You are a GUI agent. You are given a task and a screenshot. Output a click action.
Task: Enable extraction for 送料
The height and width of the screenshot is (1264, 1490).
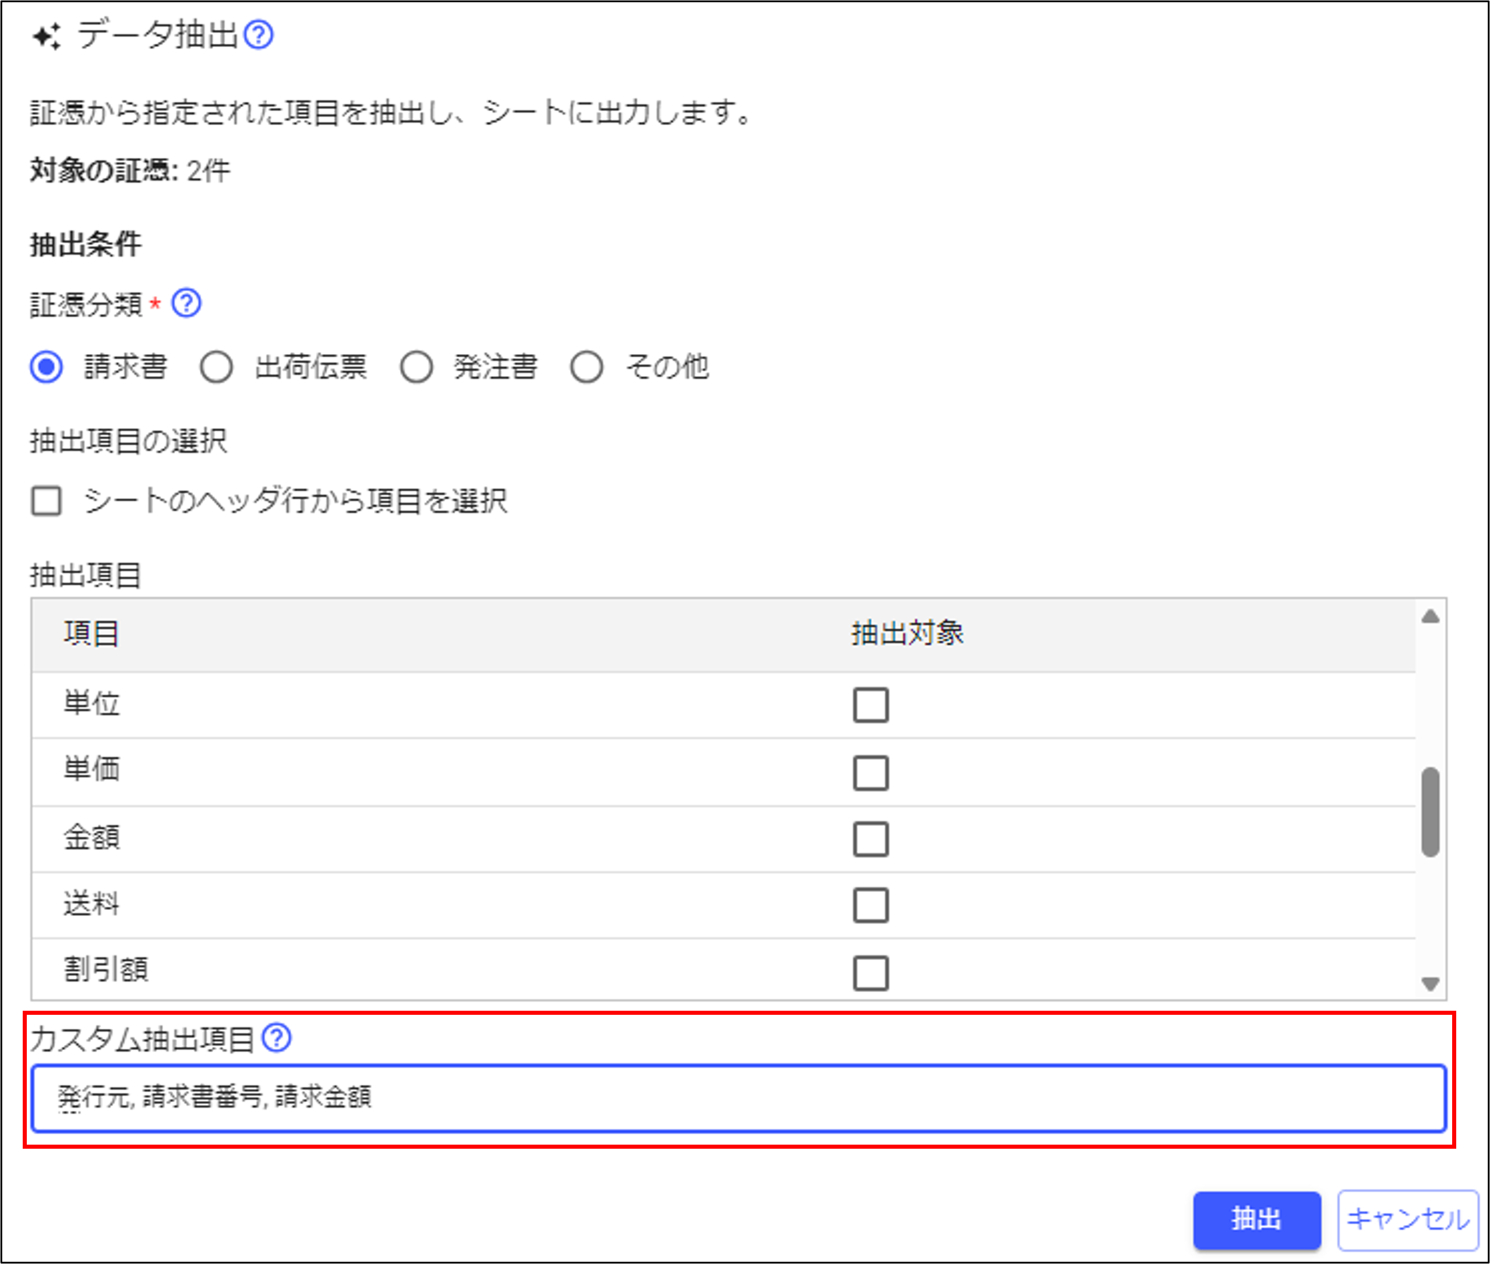tap(871, 905)
